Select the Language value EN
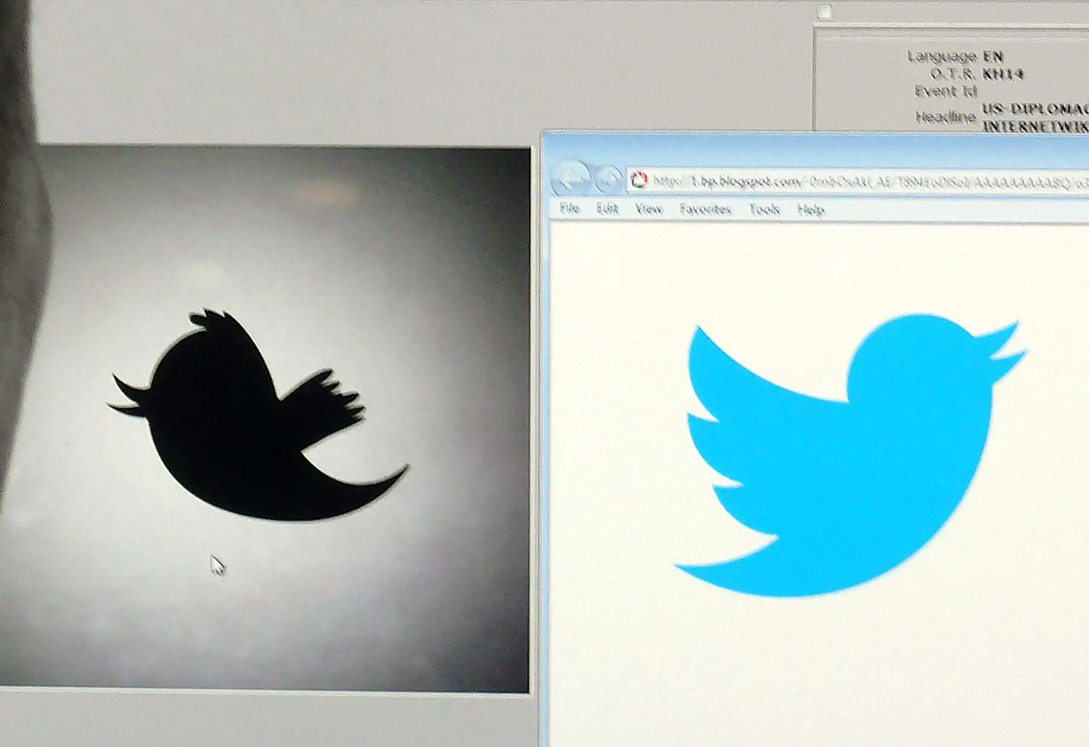 pyautogui.click(x=993, y=57)
